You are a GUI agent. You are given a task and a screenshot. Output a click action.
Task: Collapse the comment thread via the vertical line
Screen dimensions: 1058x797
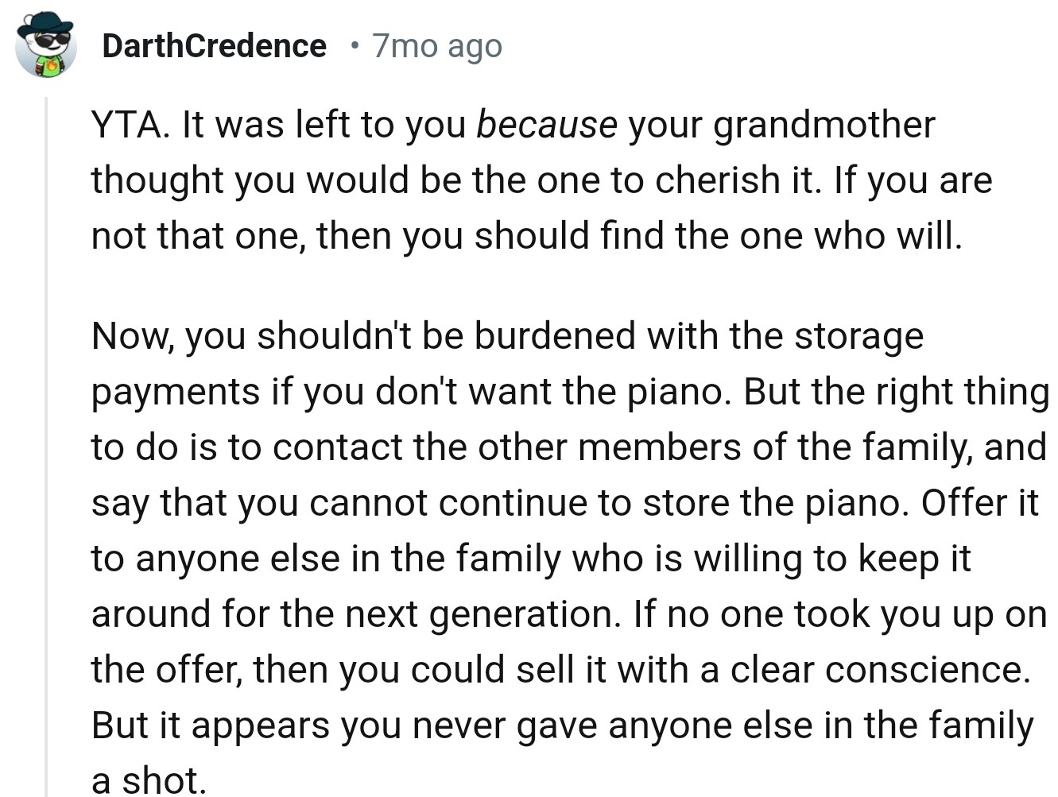[46, 445]
